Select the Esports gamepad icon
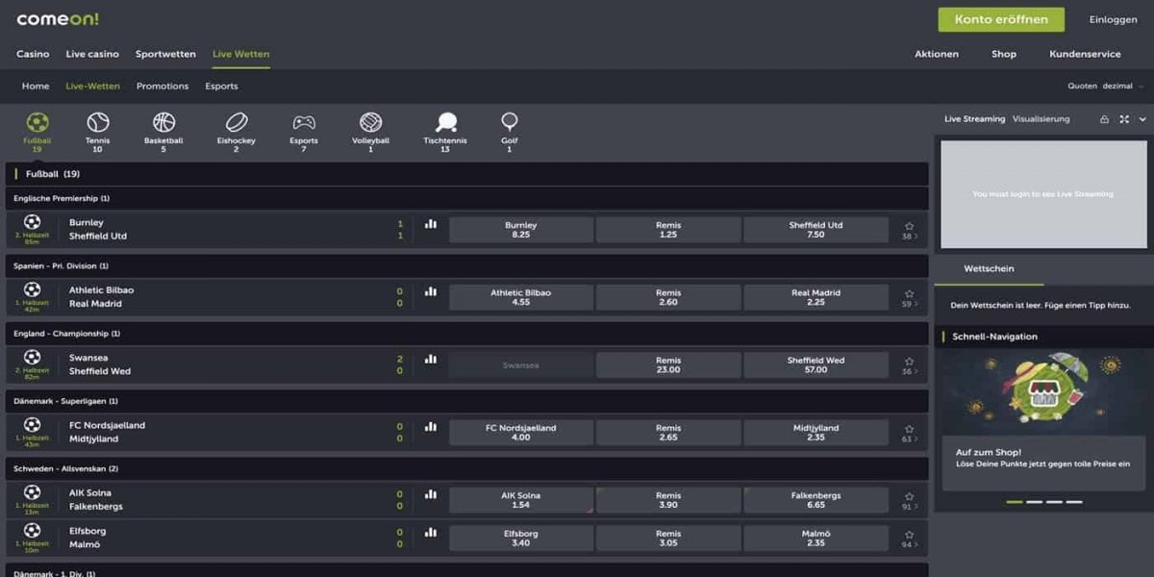This screenshot has height=577, width=1154. coord(304,122)
